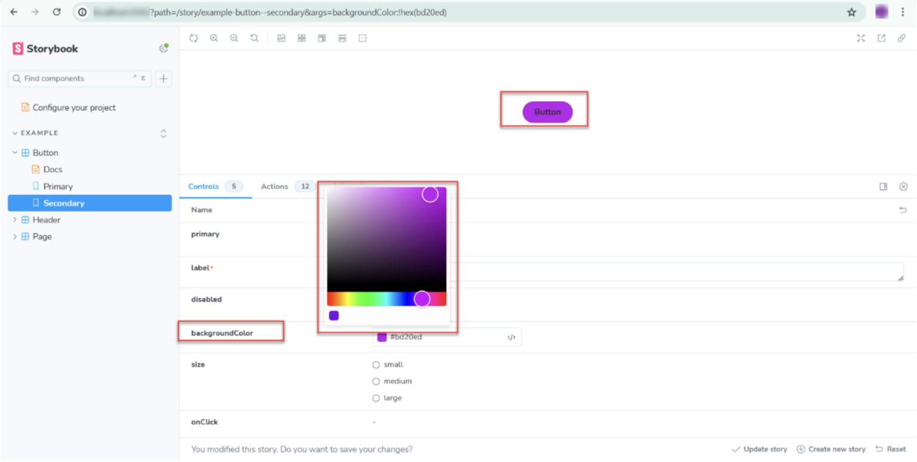Toggle the grid overlay icon
Viewport: 917px width, 462px height.
[301, 38]
